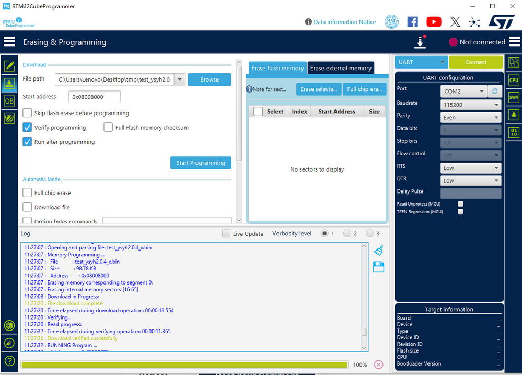Image resolution: width=522 pixels, height=375 pixels.
Task: Open the link/beta icon in left sidebar
Action: [9, 343]
